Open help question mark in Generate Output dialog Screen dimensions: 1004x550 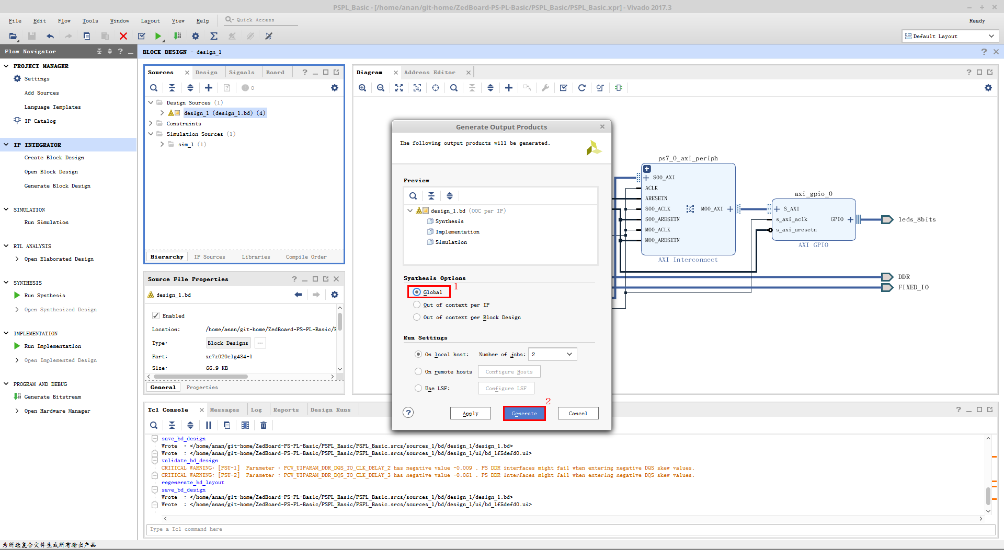coord(408,413)
